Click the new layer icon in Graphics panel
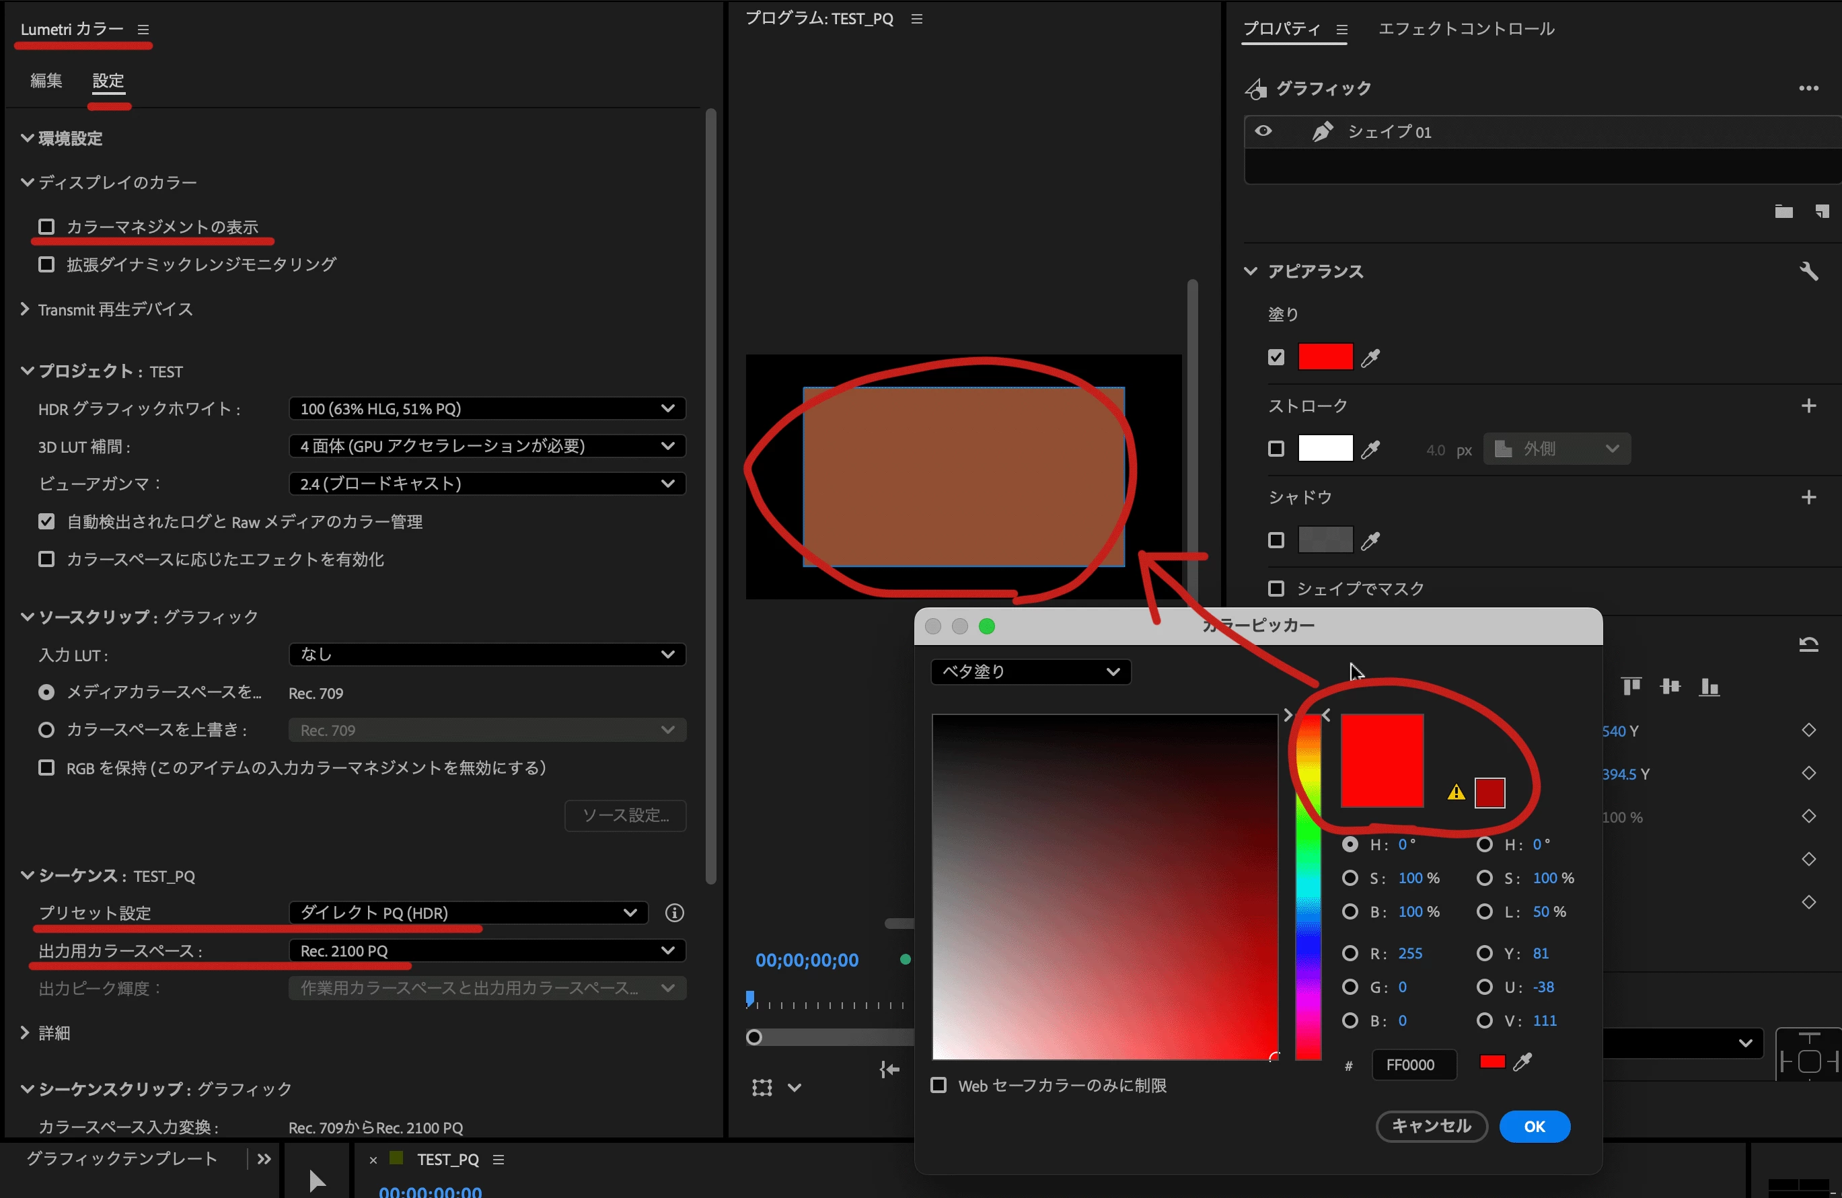 coord(1821,211)
